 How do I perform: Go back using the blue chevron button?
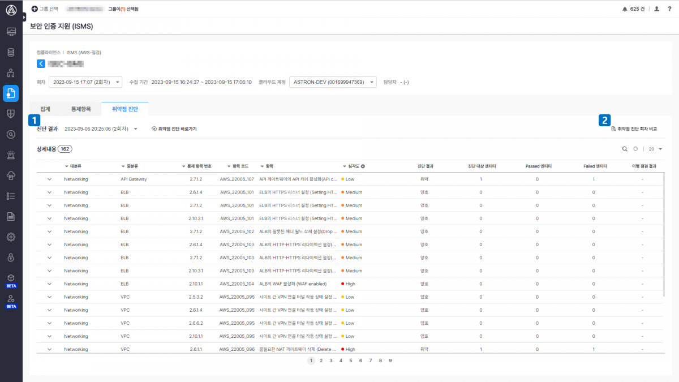[41, 63]
